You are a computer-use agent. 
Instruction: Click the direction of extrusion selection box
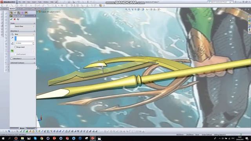(x=24, y=38)
